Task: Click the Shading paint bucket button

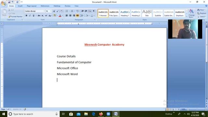Action: 87,16
